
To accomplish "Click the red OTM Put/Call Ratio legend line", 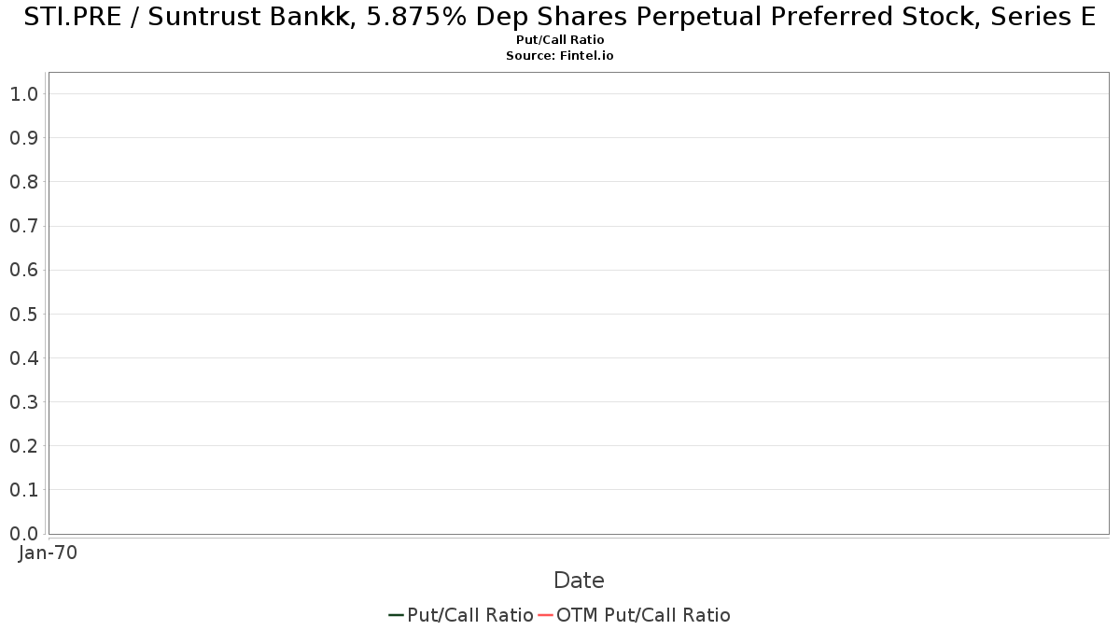I will tap(546, 615).
